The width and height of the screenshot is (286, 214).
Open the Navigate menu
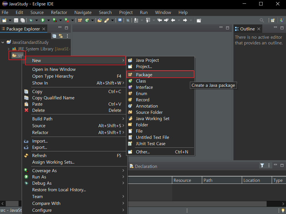(83, 12)
